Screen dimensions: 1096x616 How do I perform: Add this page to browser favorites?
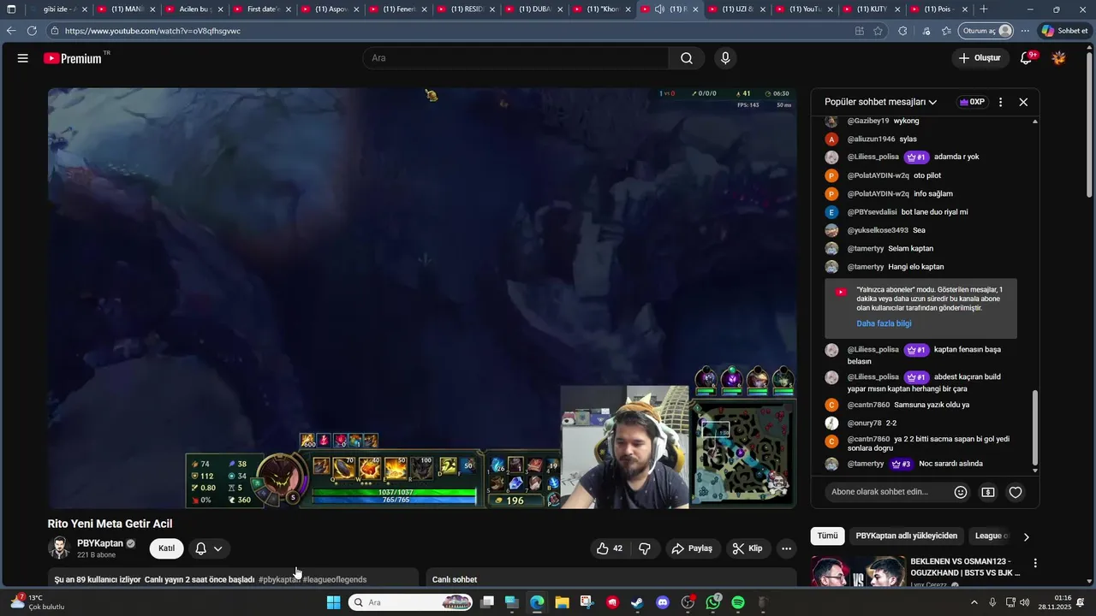(x=878, y=31)
